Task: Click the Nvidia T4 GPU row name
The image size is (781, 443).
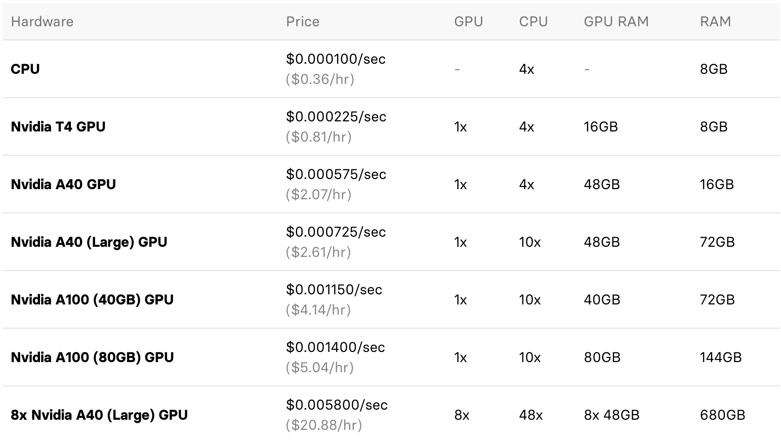Action: [x=58, y=127]
